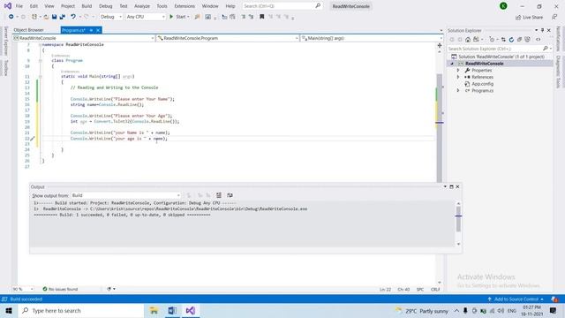This screenshot has height=318, width=565.
Task: Click the search magnifier icon in title bar
Action: tap(318, 6)
